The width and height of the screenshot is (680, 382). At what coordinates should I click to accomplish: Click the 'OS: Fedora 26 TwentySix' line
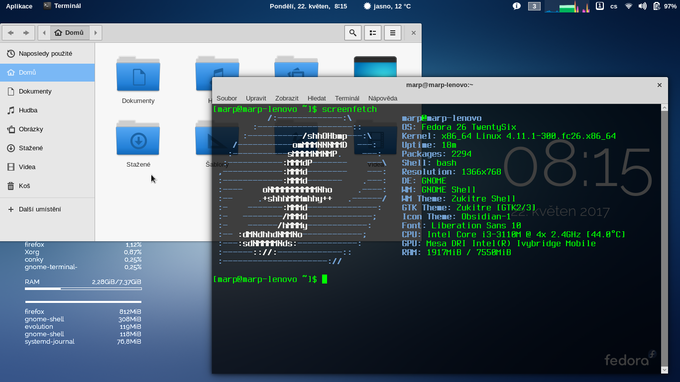[x=459, y=127]
